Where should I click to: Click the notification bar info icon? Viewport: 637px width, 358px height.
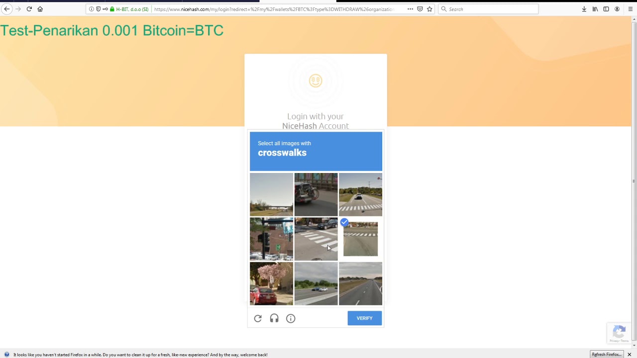point(6,355)
